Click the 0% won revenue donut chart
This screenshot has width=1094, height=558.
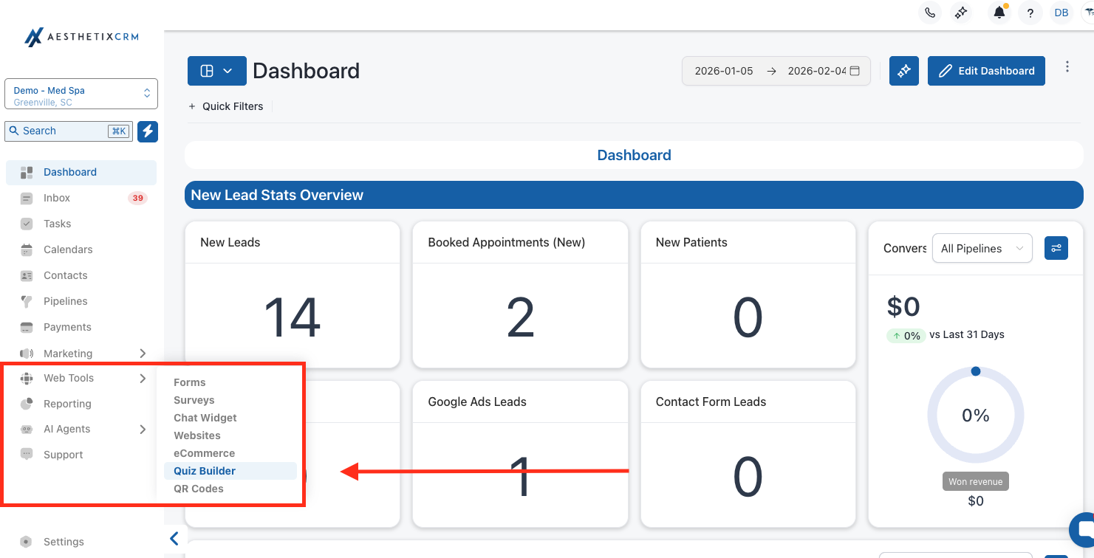[x=976, y=416]
